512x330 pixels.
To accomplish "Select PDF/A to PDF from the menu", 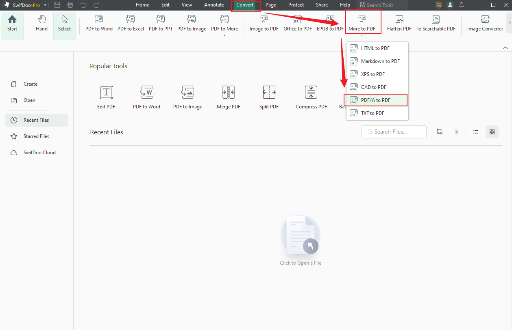I will (x=376, y=100).
